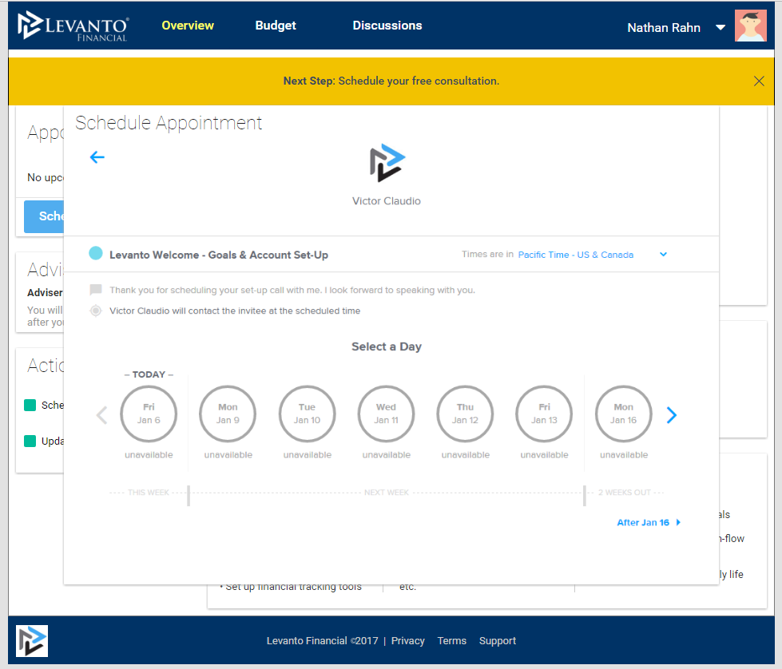Image resolution: width=782 pixels, height=669 pixels.
Task: Click the Schedule Appointment dialog title
Action: [169, 123]
